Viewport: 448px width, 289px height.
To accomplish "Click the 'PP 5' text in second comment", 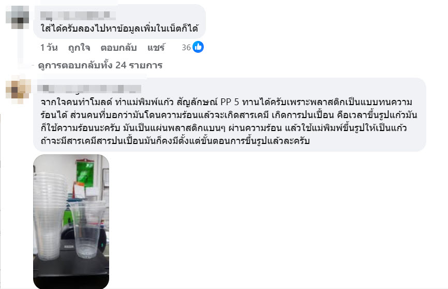I will pos(230,102).
